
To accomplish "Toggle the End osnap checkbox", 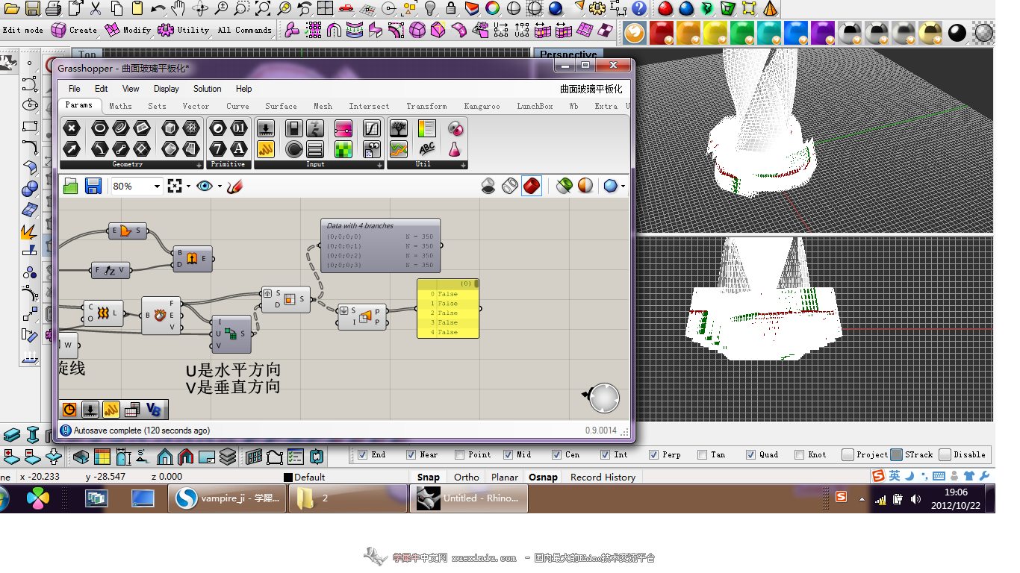I will click(x=362, y=454).
